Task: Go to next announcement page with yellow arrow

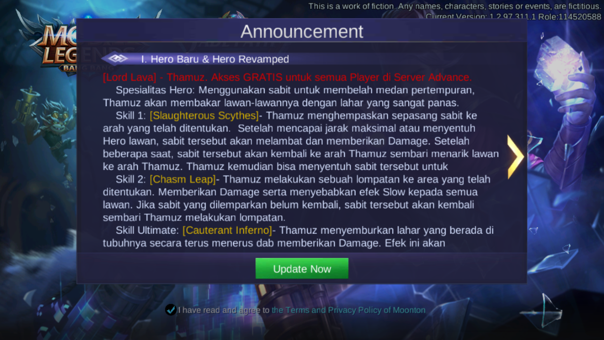Action: (515, 157)
